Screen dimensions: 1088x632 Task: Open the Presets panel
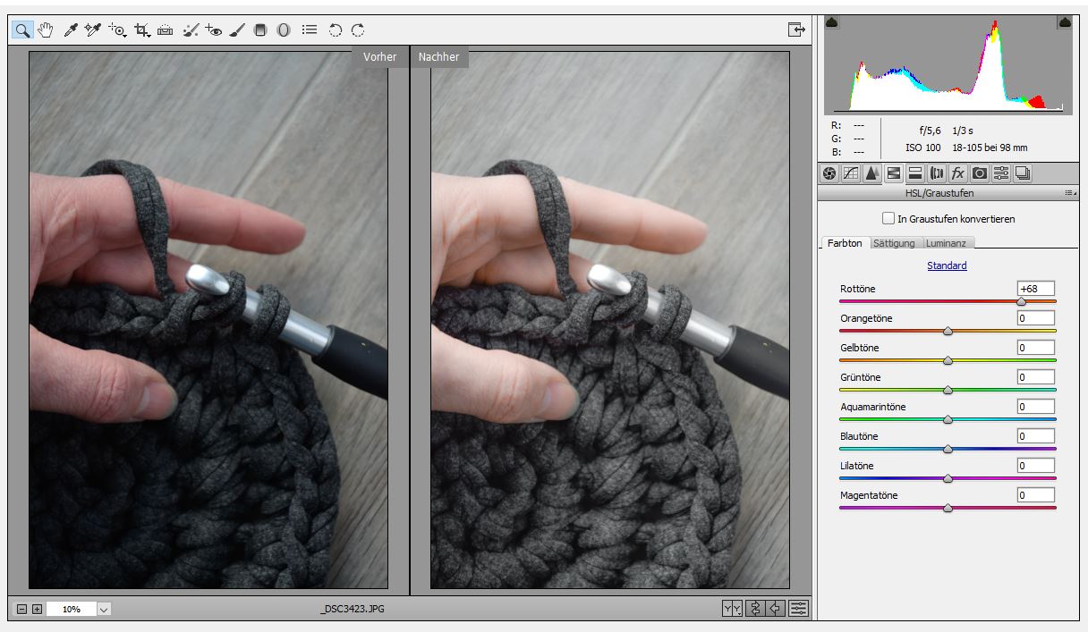1001,173
